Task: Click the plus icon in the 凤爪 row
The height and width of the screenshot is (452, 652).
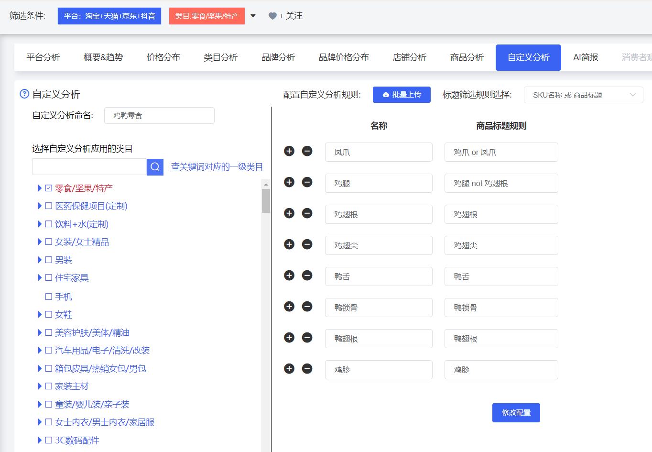Action: point(289,151)
